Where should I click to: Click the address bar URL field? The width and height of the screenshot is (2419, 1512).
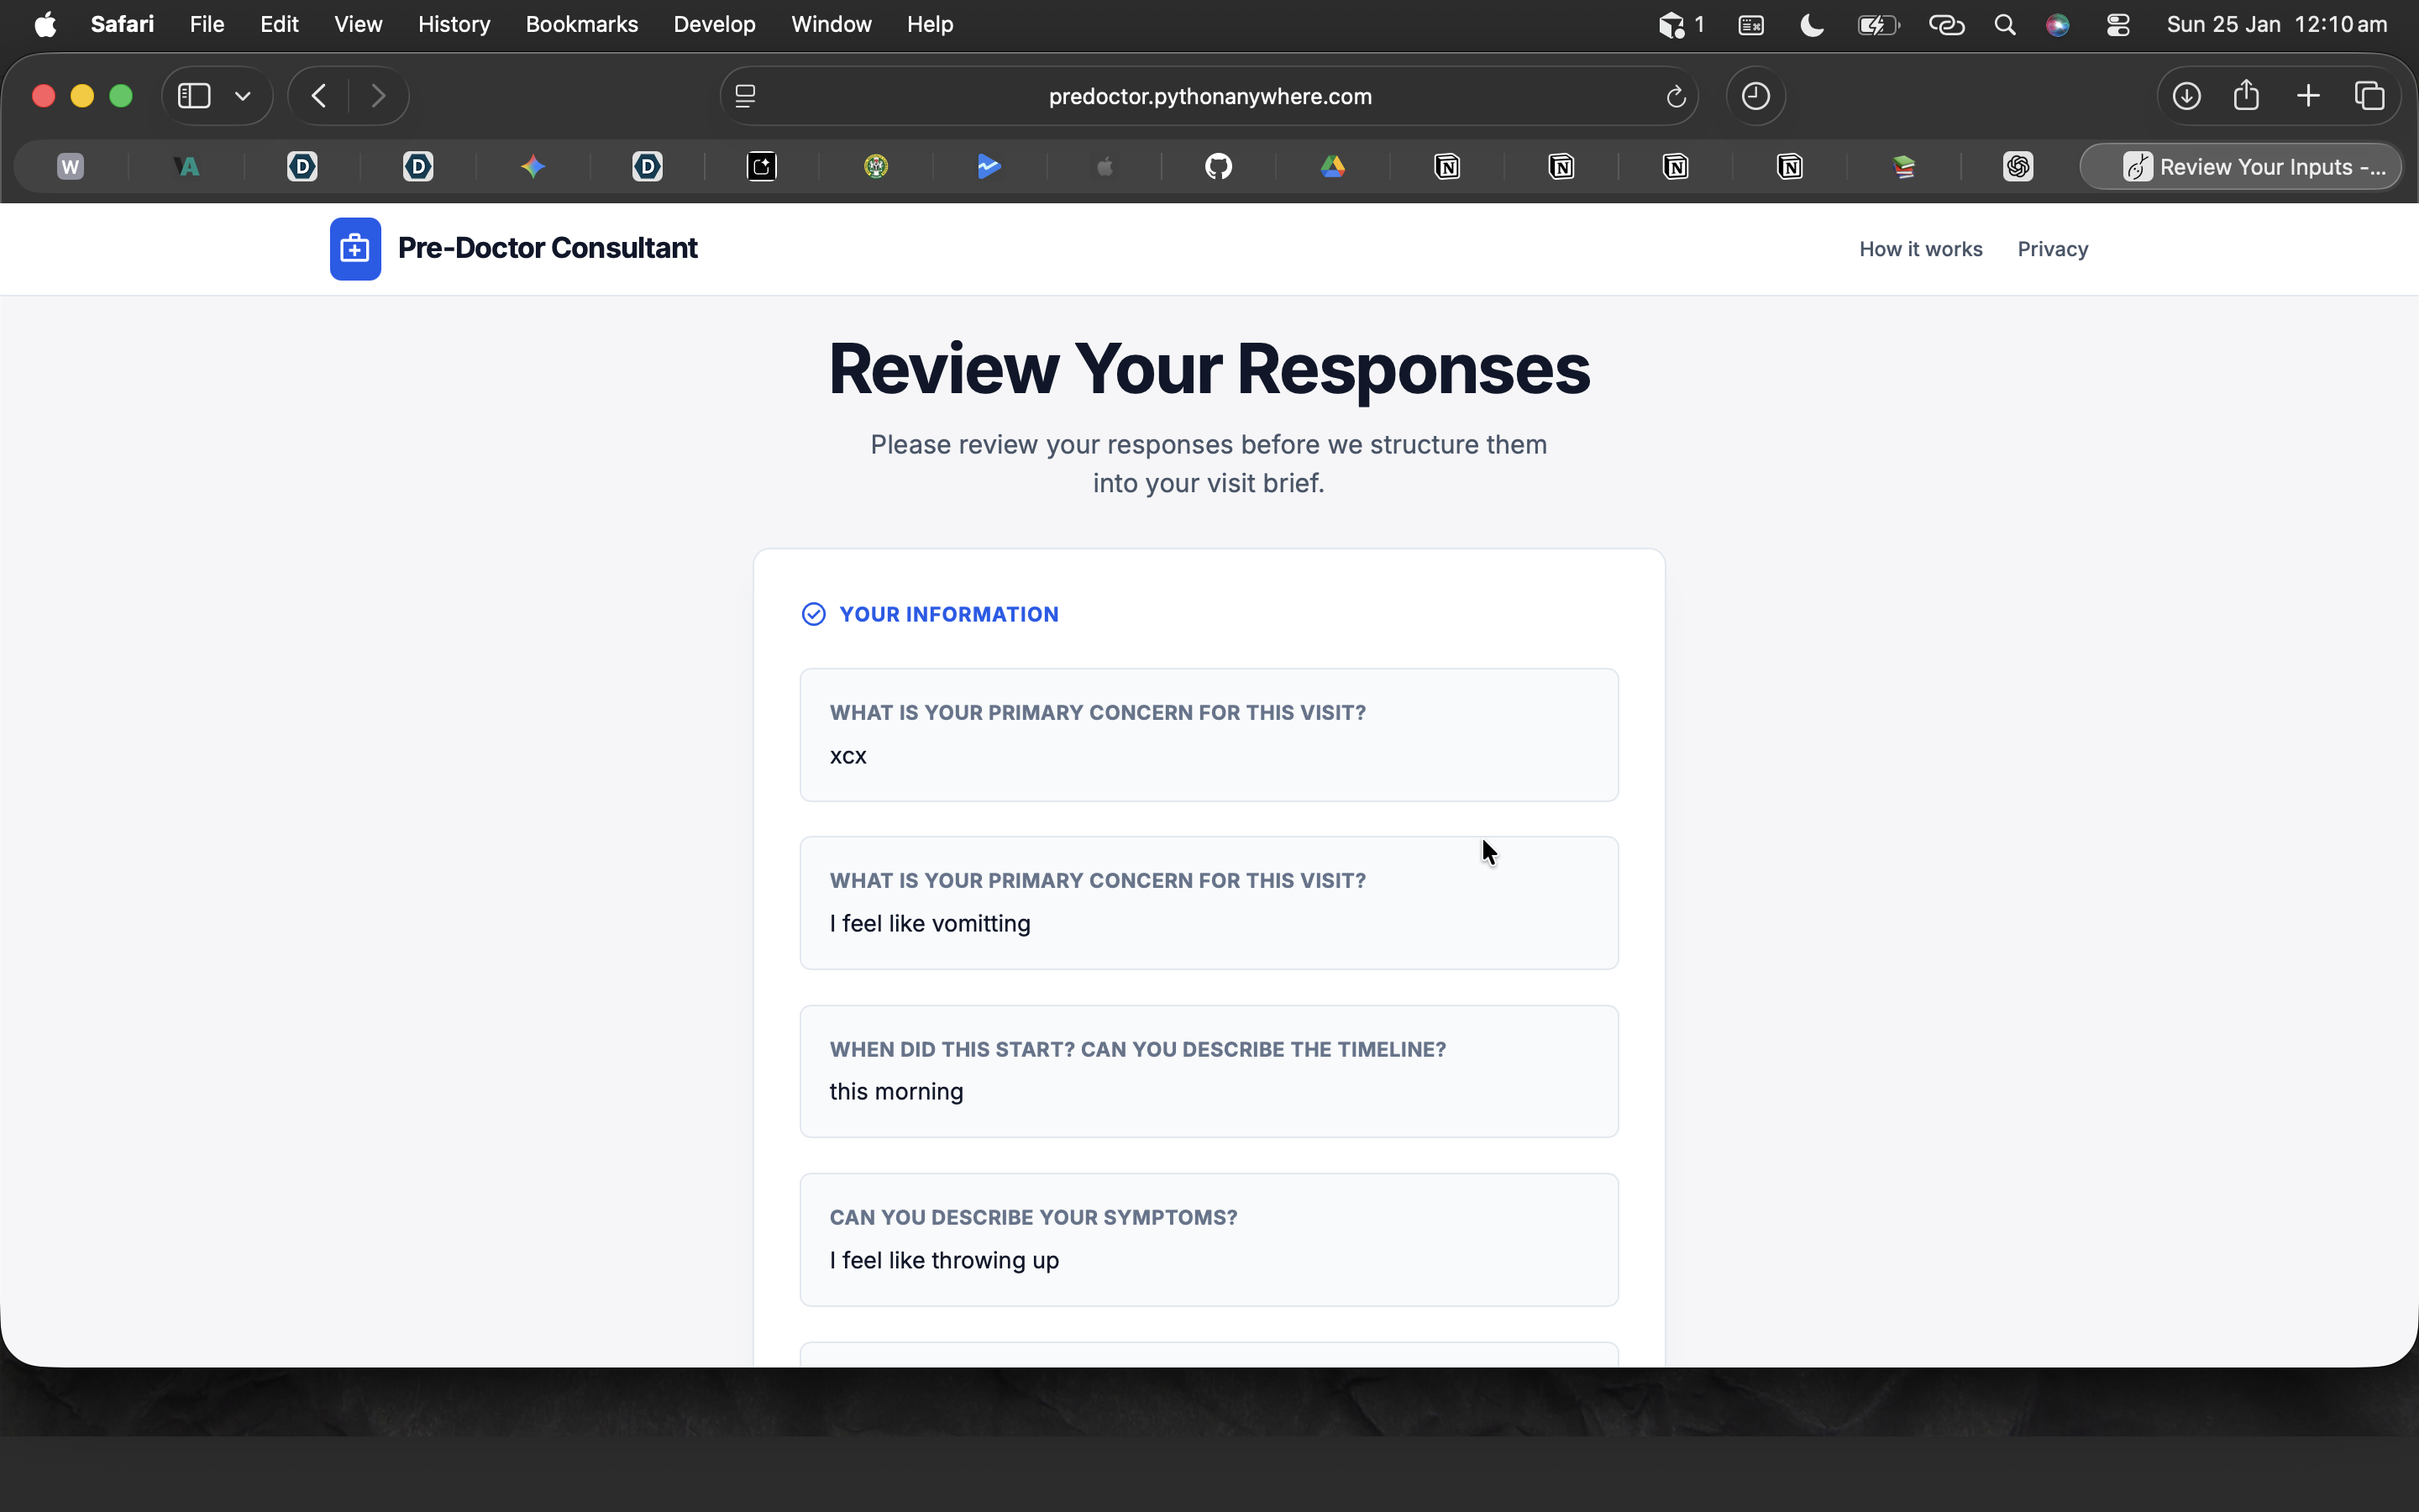click(1209, 96)
